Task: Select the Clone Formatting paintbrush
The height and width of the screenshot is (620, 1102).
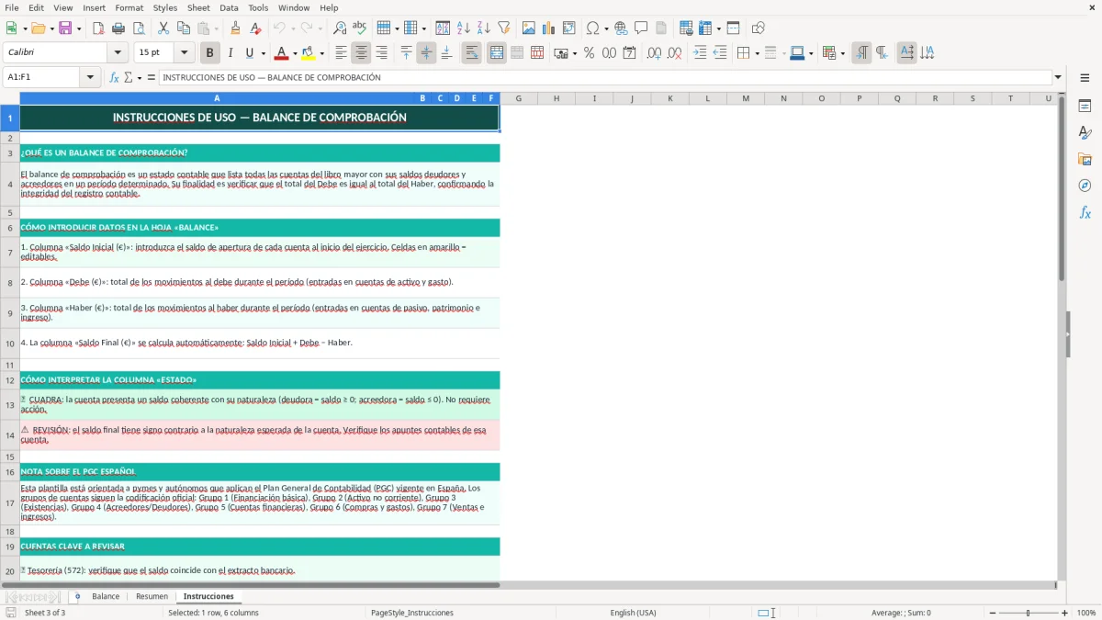Action: pos(235,28)
